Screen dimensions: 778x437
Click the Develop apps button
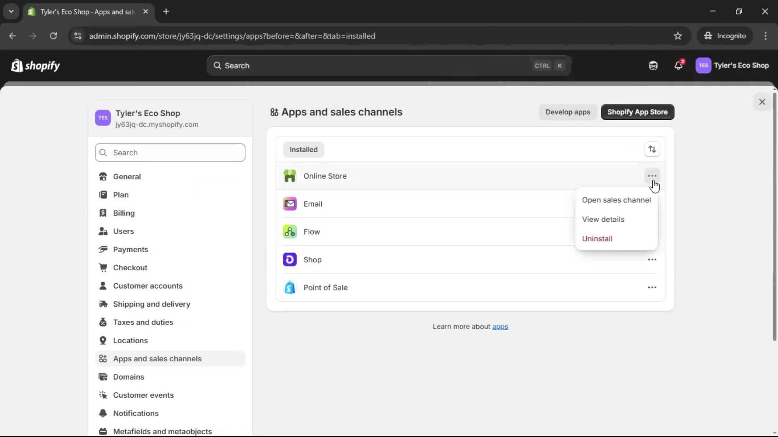[568, 112]
